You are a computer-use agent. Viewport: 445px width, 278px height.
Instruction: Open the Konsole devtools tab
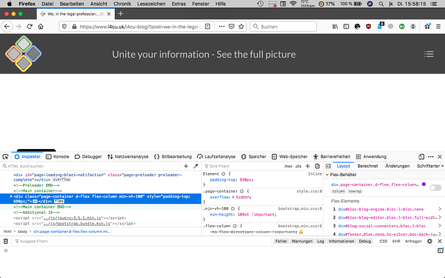tap(57, 157)
